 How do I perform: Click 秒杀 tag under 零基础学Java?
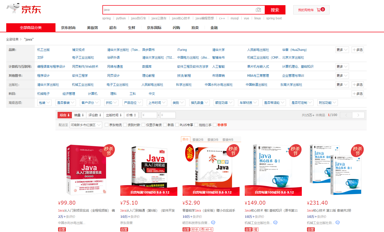pyautogui.click(x=195, y=229)
